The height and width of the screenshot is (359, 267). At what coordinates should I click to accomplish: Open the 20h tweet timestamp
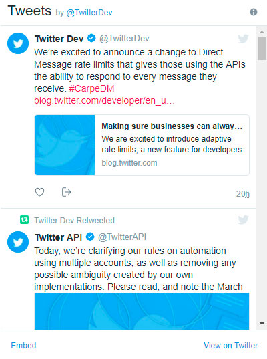click(243, 194)
